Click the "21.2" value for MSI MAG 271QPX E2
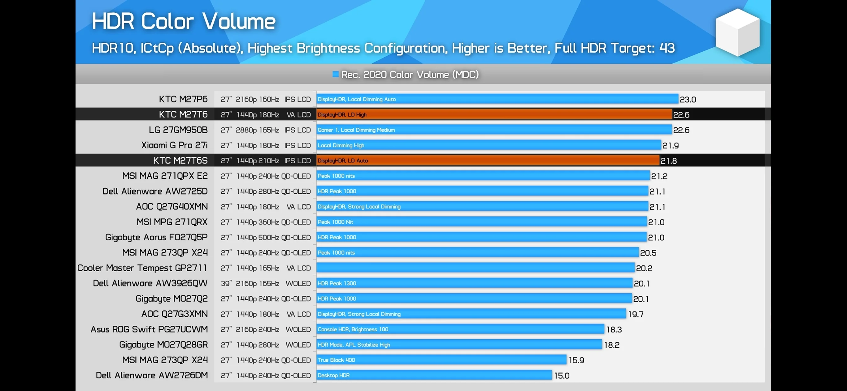 click(x=659, y=176)
